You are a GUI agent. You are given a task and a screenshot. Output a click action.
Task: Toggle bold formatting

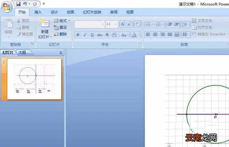pyautogui.click(x=78, y=35)
